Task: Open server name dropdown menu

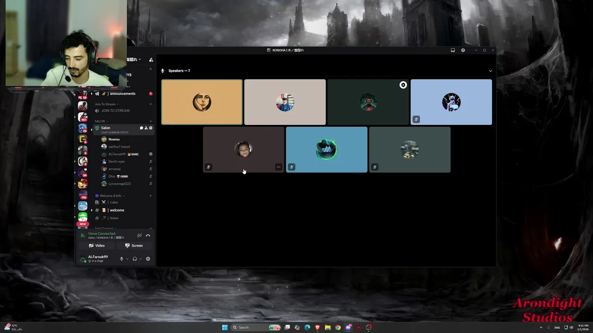Action: point(134,60)
